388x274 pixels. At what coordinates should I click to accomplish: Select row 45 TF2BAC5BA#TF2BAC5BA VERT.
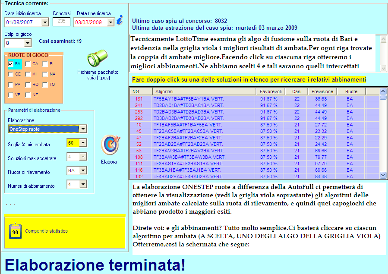click(254, 131)
